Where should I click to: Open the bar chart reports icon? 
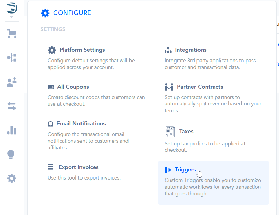tap(12, 130)
